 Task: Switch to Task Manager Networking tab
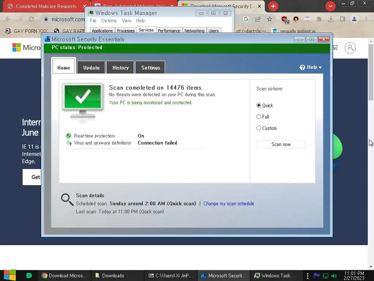[194, 31]
